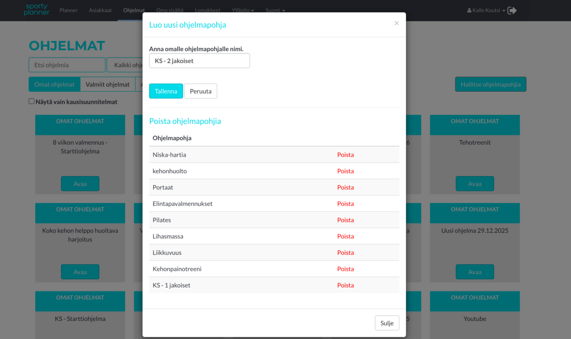Open the Oma sisältö section

coord(170,10)
